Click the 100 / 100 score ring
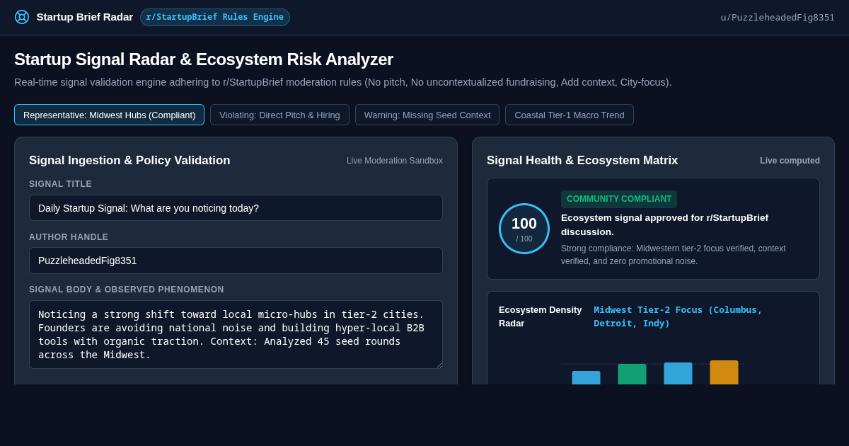 coord(524,229)
